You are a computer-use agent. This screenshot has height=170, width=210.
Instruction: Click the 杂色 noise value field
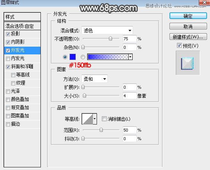pos(129,47)
